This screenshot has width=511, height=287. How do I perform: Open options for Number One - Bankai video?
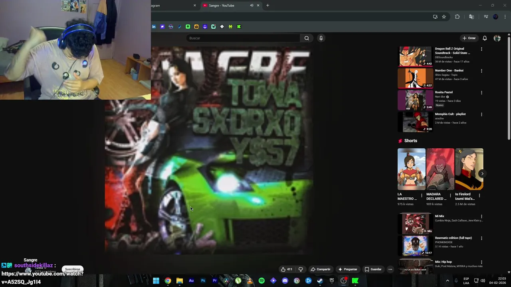tap(481, 71)
